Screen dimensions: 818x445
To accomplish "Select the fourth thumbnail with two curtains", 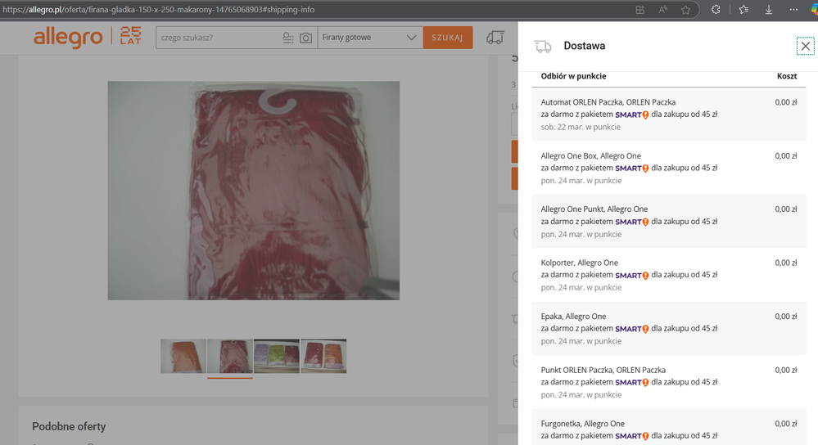I will pos(323,356).
